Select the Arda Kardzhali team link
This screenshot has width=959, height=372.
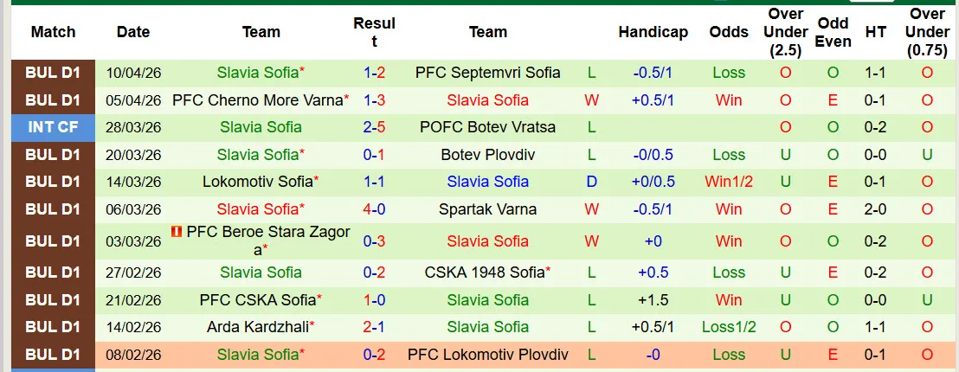(257, 327)
